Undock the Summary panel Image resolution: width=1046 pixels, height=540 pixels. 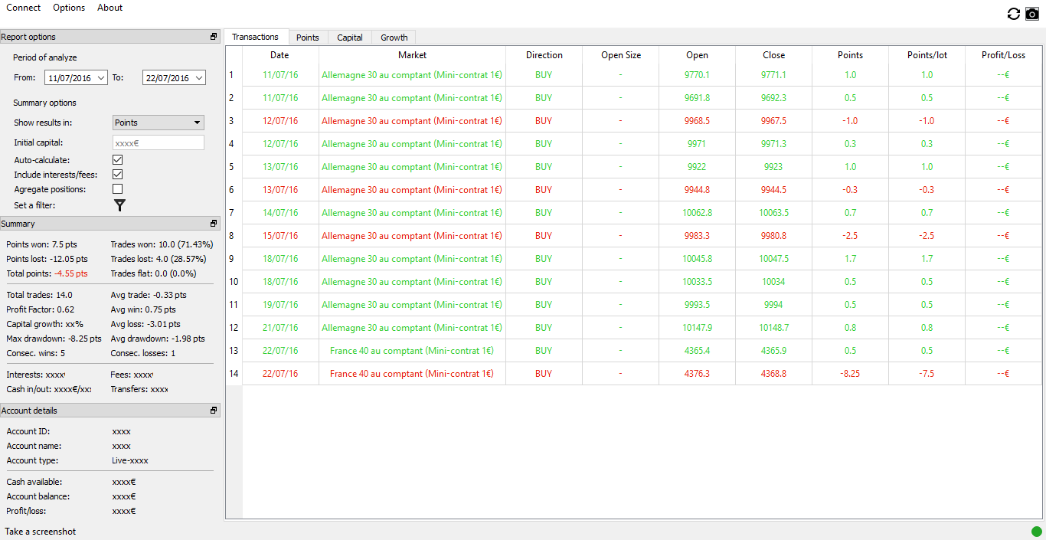coord(214,224)
